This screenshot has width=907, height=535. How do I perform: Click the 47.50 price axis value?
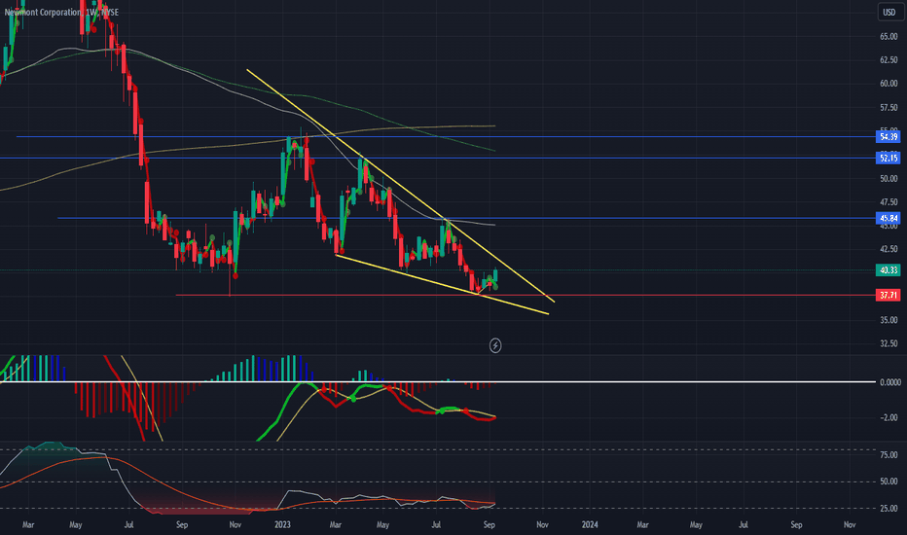click(889, 202)
